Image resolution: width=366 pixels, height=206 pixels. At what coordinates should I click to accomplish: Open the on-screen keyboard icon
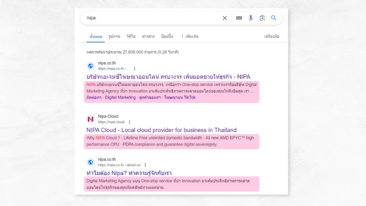tap(239, 18)
